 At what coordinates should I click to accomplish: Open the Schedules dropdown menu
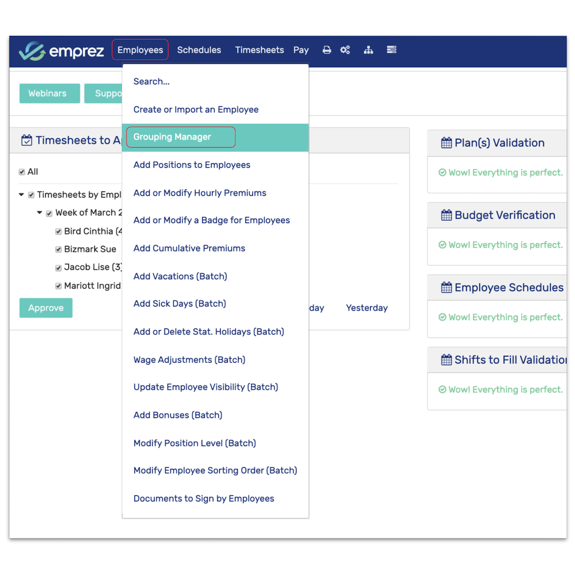coord(199,50)
